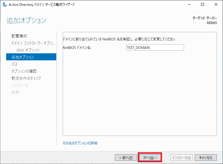Click the disabled 結果 step
Viewport: 223px width, 164px height.
[x=15, y=92]
